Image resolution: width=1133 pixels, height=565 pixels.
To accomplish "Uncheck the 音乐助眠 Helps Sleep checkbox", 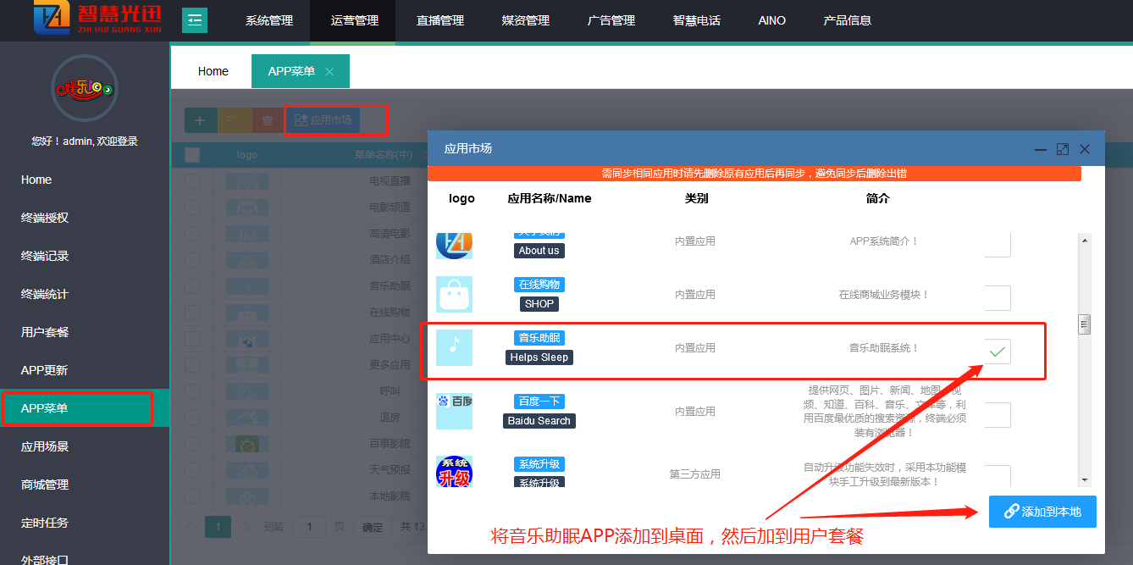I will pyautogui.click(x=998, y=352).
